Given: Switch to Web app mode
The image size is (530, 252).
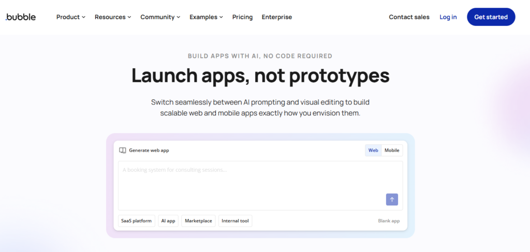Looking at the screenshot, I should (x=373, y=151).
